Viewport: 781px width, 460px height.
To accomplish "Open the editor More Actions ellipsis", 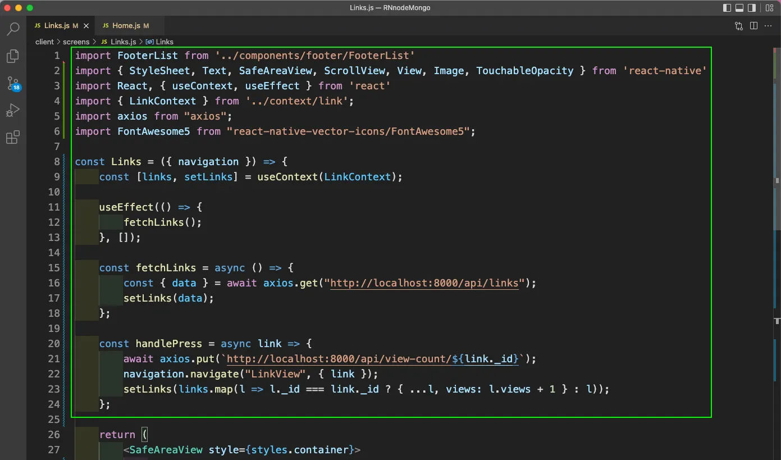I will [x=768, y=26].
